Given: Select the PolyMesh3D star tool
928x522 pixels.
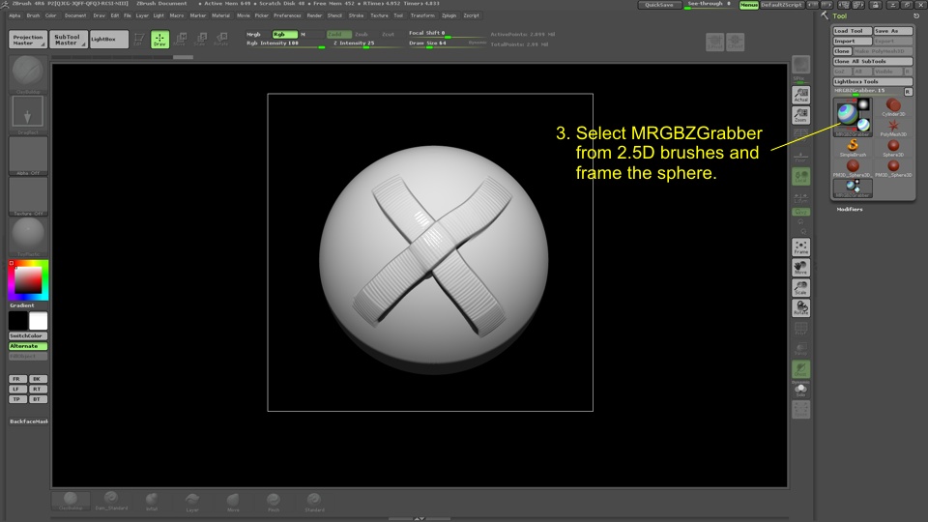Looking at the screenshot, I should [x=893, y=128].
